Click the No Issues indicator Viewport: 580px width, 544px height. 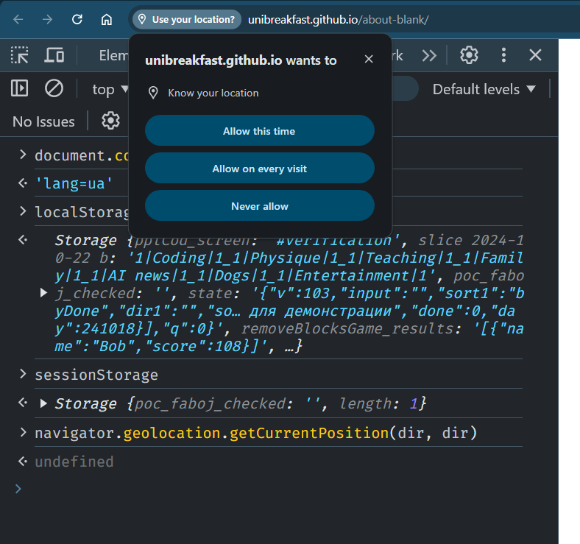click(x=43, y=121)
